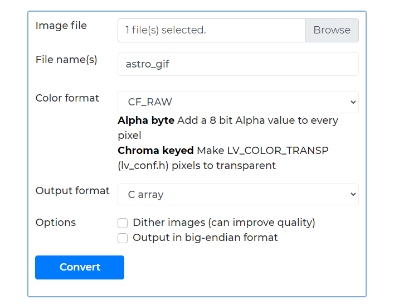
Task: Click the bold 'Alpha byte' description text
Action: coord(146,120)
